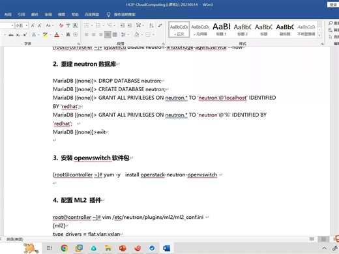The width and height of the screenshot is (339, 254).
Task: Click the Distributed alignment icon
Action: pyautogui.click(x=115, y=35)
